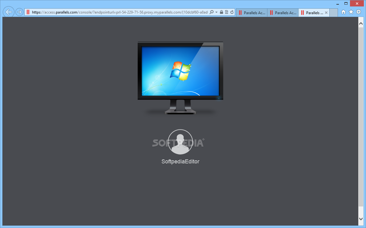Click the compatibility view icon
The image size is (366, 228).
[x=226, y=12]
